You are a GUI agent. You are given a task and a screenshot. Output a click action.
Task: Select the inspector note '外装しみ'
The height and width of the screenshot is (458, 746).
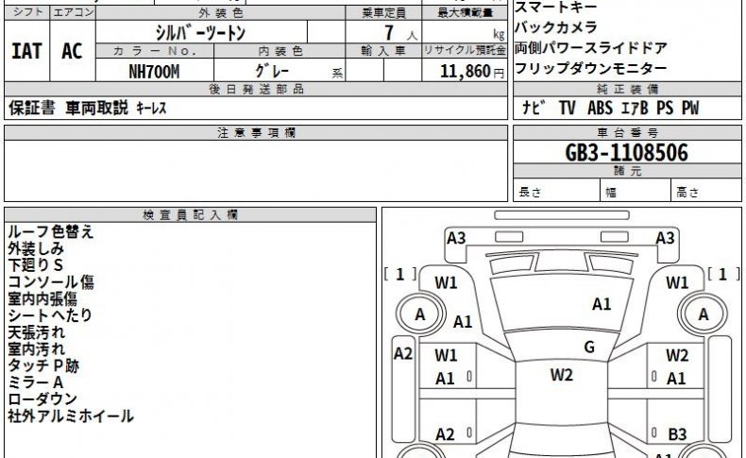coord(36,248)
